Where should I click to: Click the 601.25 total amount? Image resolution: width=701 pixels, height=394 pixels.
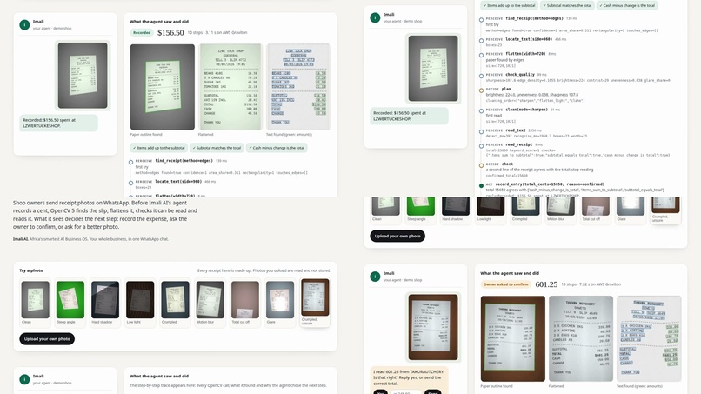point(546,284)
